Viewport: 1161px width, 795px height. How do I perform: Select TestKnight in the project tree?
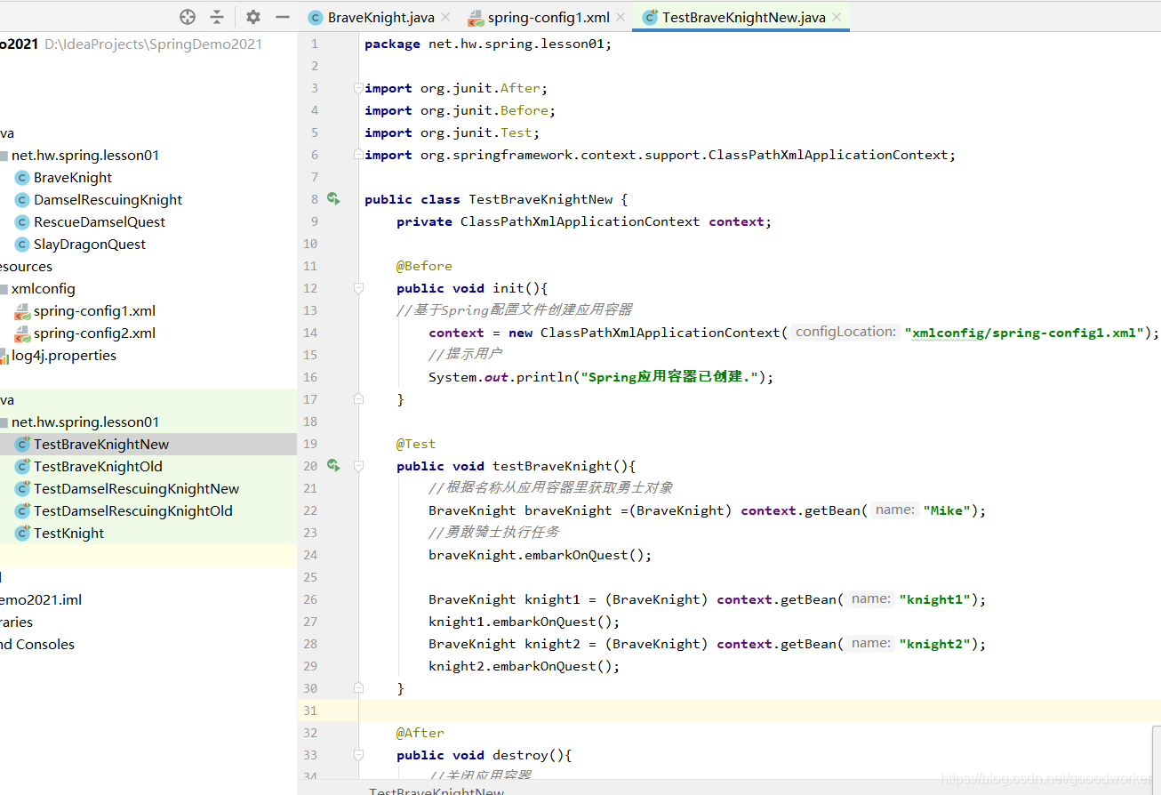click(x=68, y=534)
